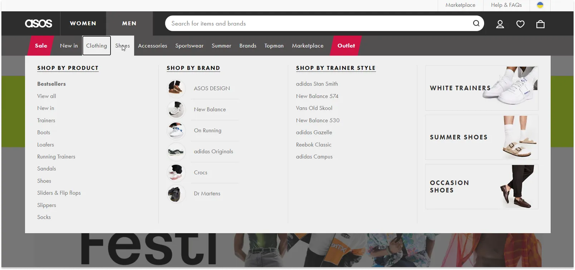This screenshot has width=575, height=270.
Task: Open the Summer navigation menu
Action: point(221,45)
